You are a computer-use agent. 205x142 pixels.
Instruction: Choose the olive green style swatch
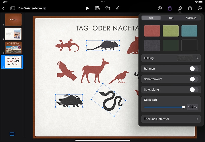pos(171,31)
